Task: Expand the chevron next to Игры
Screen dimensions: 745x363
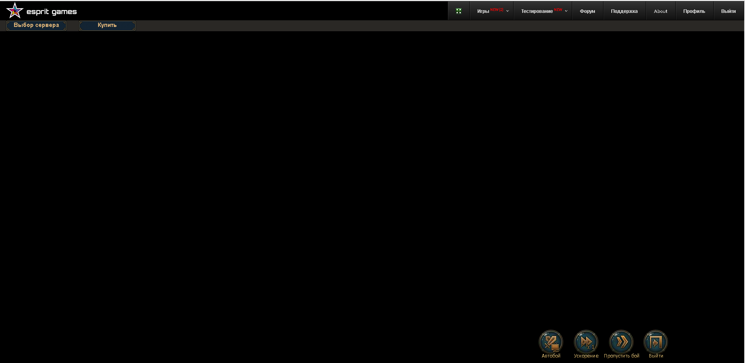Action: (x=508, y=11)
